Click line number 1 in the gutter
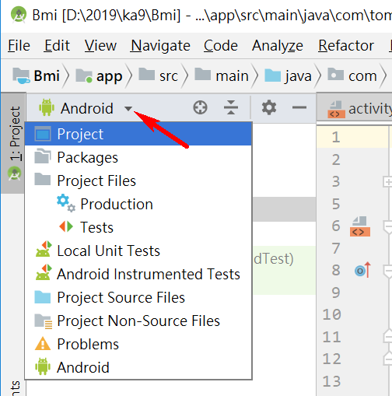Screen dimensions: 392x396 point(336,137)
